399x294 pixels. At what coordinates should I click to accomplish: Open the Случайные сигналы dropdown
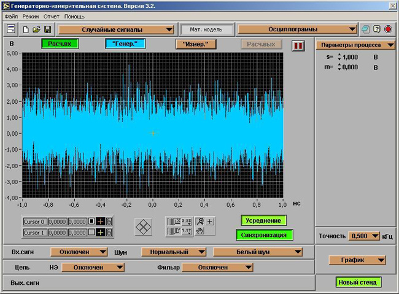[x=116, y=29]
